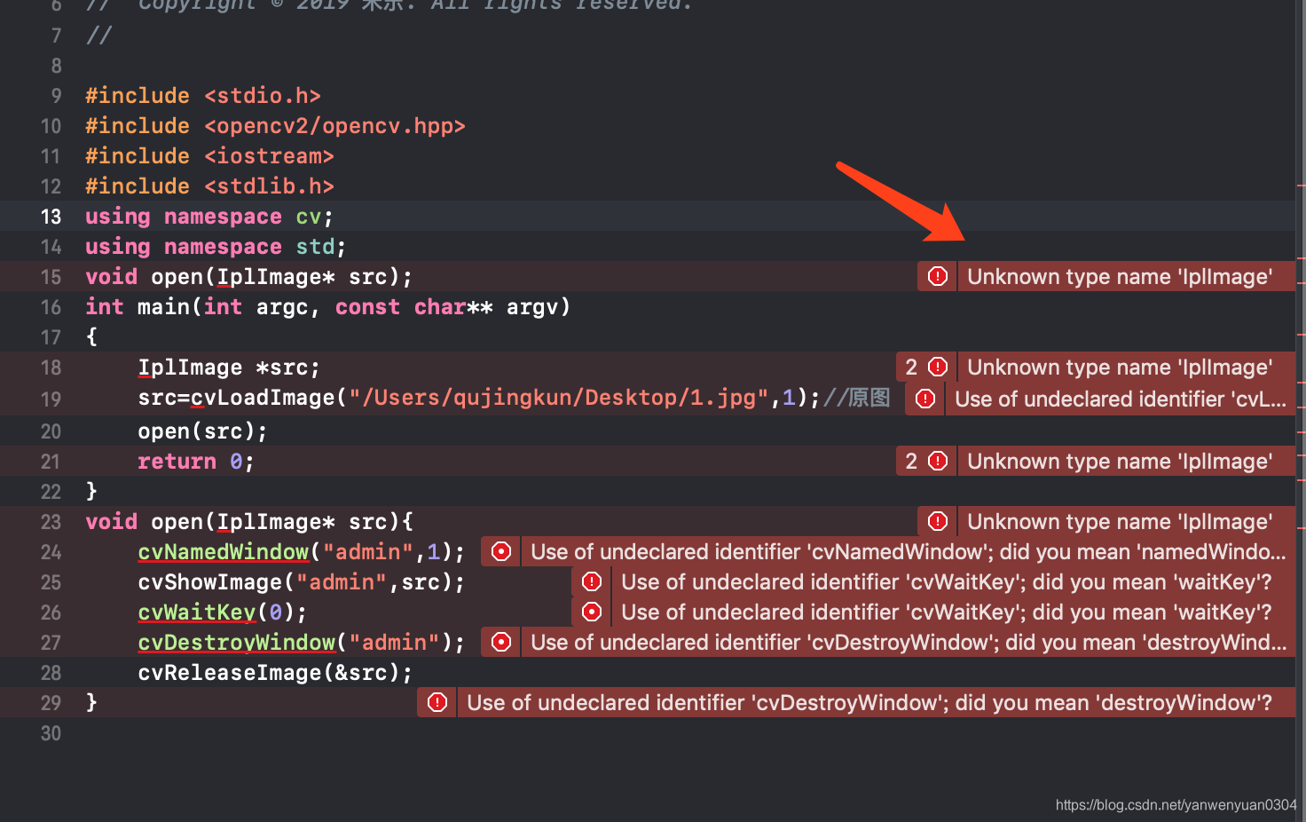This screenshot has width=1306, height=822.
Task: Click the <stdio.h> include text
Action: point(263,96)
